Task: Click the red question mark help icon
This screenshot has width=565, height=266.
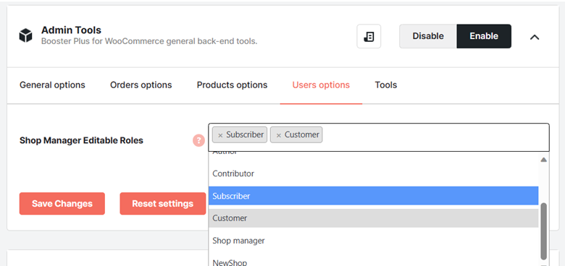Action: [198, 140]
